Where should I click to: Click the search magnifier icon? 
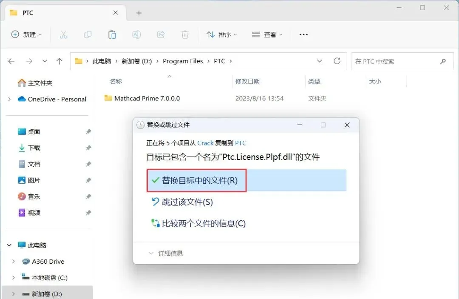pos(443,62)
